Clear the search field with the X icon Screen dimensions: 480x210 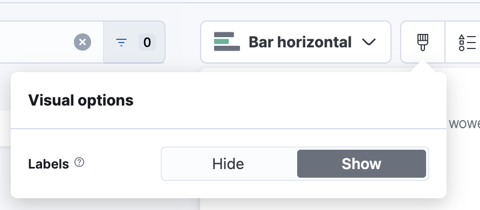tap(83, 42)
